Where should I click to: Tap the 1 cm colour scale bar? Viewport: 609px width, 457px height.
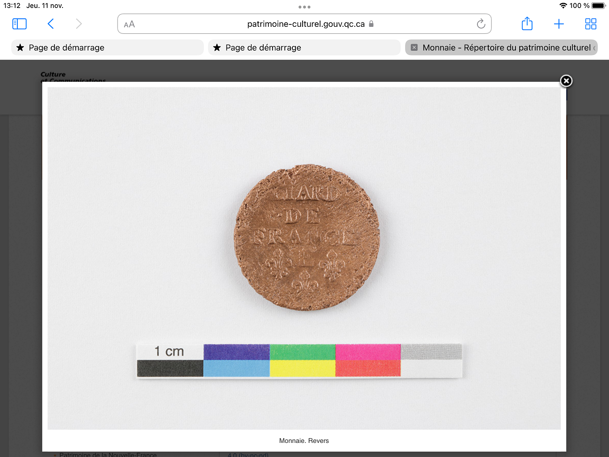click(x=299, y=361)
